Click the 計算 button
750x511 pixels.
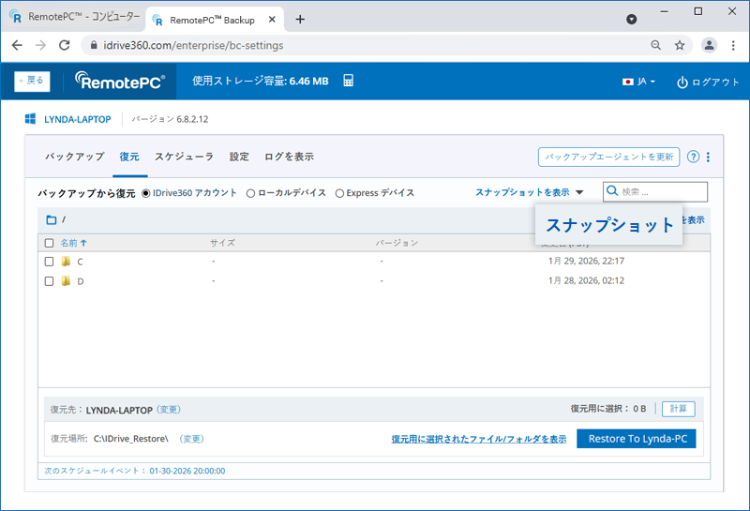coord(678,409)
